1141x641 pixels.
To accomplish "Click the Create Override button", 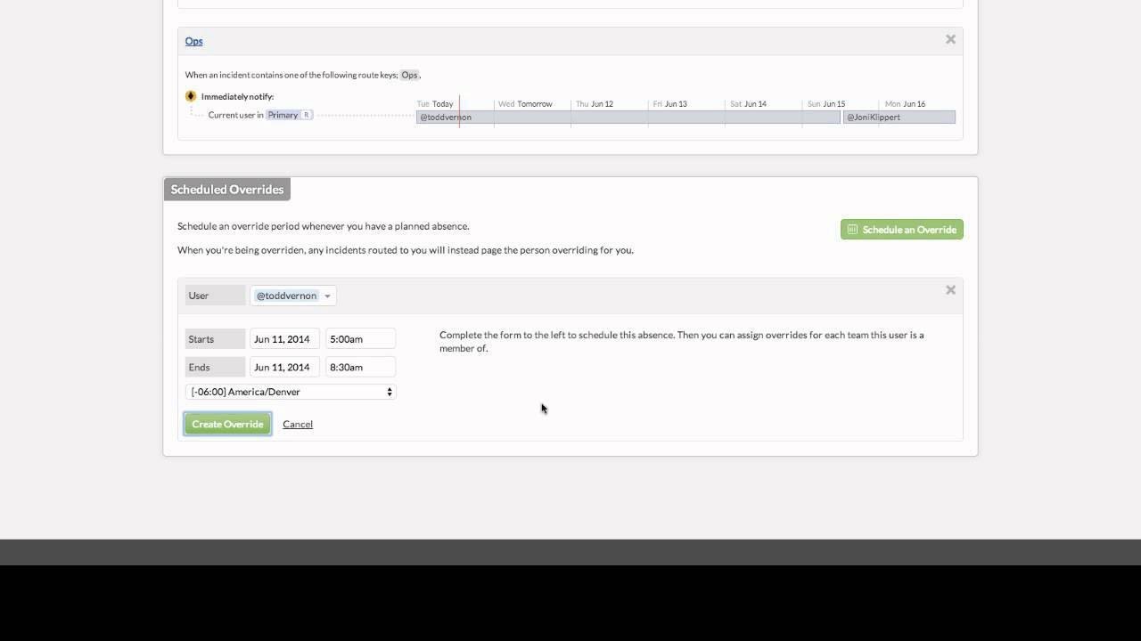I will (x=227, y=424).
